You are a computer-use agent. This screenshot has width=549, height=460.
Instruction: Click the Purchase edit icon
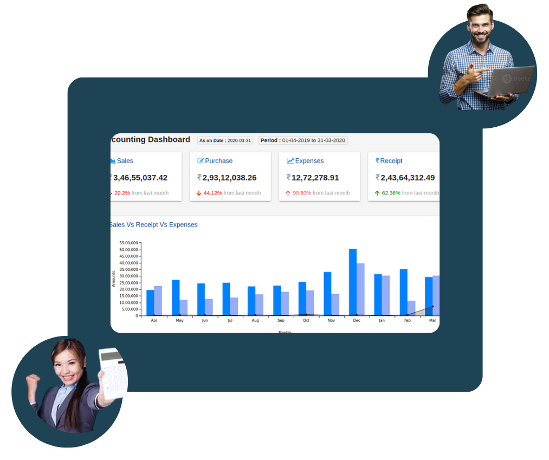pos(201,161)
